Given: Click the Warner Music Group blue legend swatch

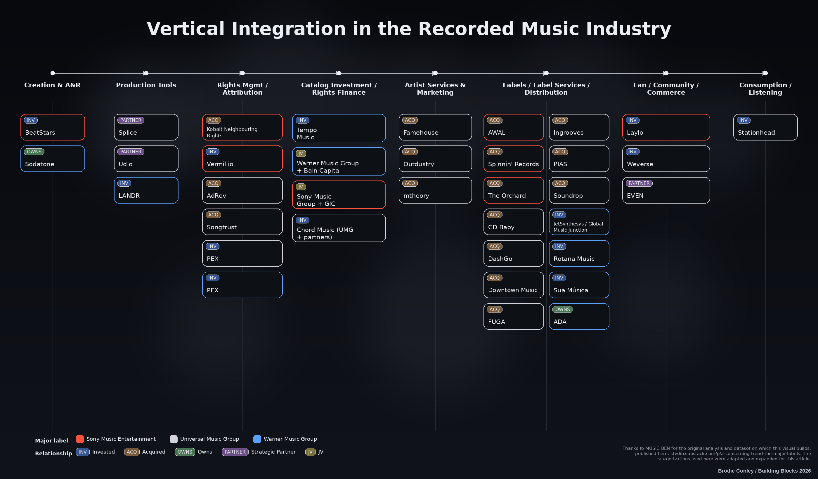Looking at the screenshot, I should (x=257, y=439).
